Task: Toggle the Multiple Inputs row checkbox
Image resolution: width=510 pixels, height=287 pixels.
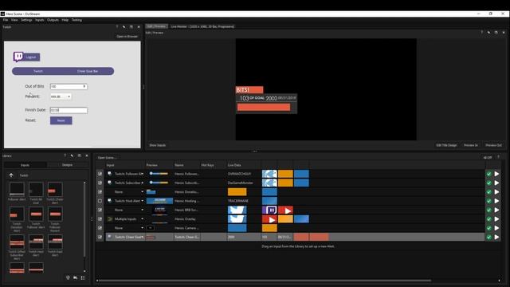Action: coord(100,219)
